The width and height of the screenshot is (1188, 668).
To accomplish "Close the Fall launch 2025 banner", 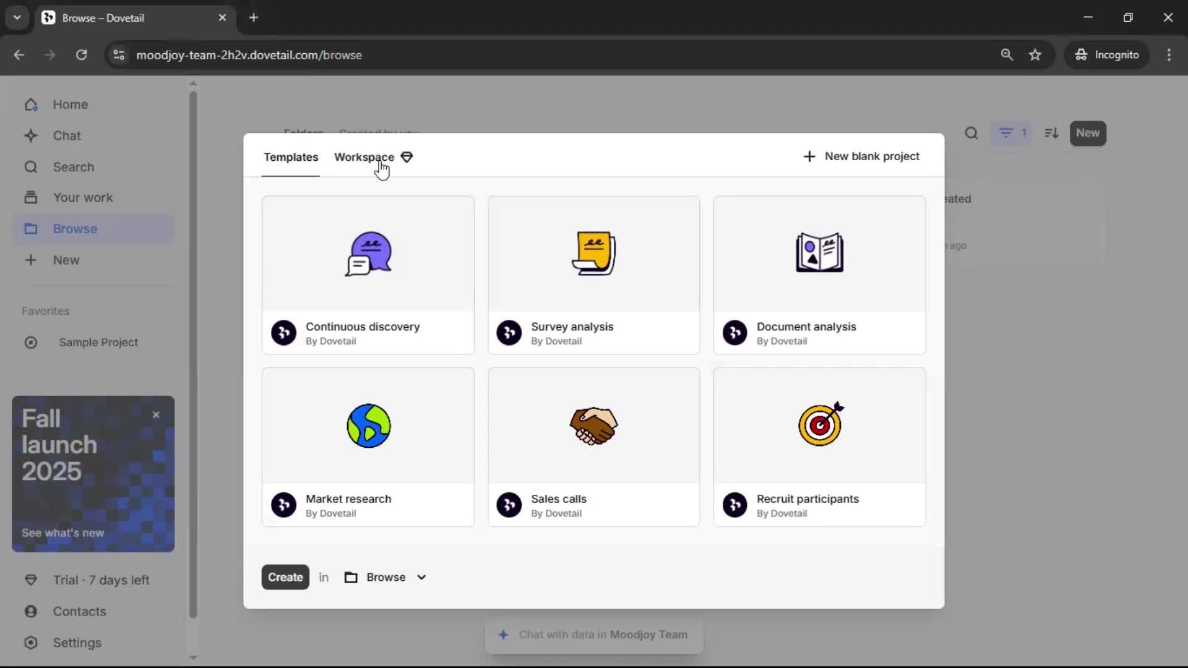I will 156,415.
